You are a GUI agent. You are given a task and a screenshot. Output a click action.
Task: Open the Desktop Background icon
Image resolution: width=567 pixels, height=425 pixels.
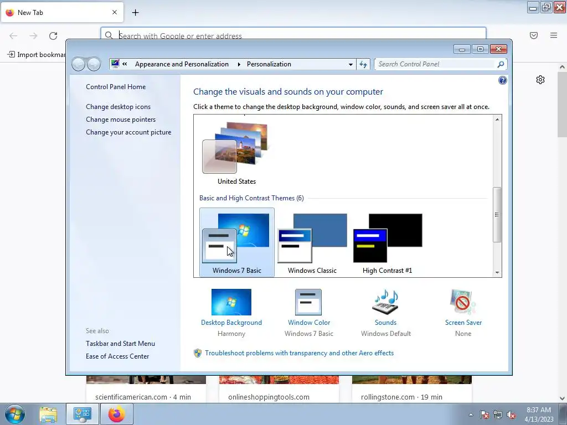[x=231, y=302]
